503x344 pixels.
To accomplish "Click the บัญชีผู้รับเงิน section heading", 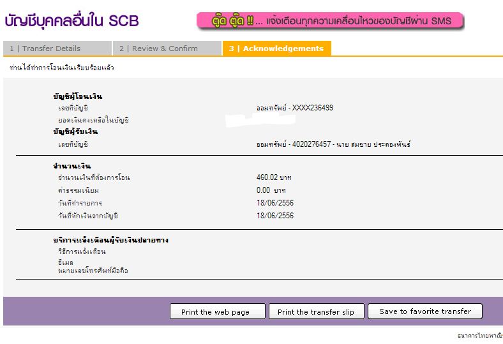I will click(75, 131).
